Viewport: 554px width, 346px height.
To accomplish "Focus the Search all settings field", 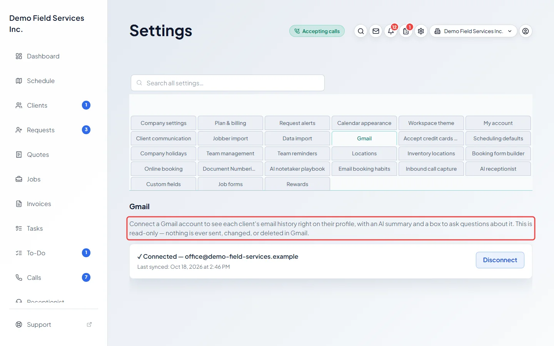I will 228,83.
